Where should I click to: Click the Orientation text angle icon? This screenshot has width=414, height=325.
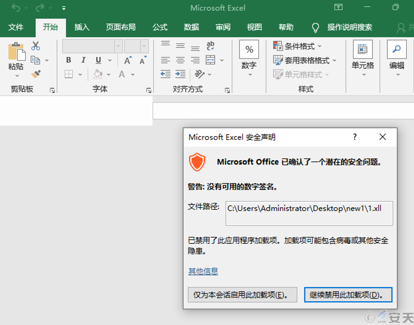pyautogui.click(x=199, y=74)
